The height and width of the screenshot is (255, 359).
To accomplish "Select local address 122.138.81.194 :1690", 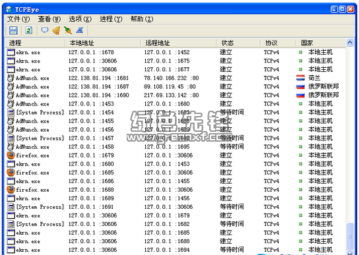I will point(98,95).
